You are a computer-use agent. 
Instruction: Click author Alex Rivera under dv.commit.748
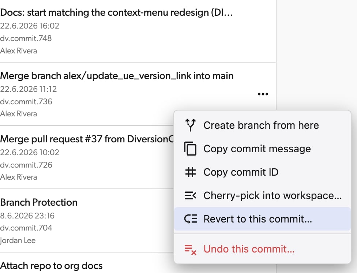(18, 51)
